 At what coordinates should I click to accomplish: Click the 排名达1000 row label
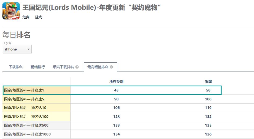coord(27,134)
